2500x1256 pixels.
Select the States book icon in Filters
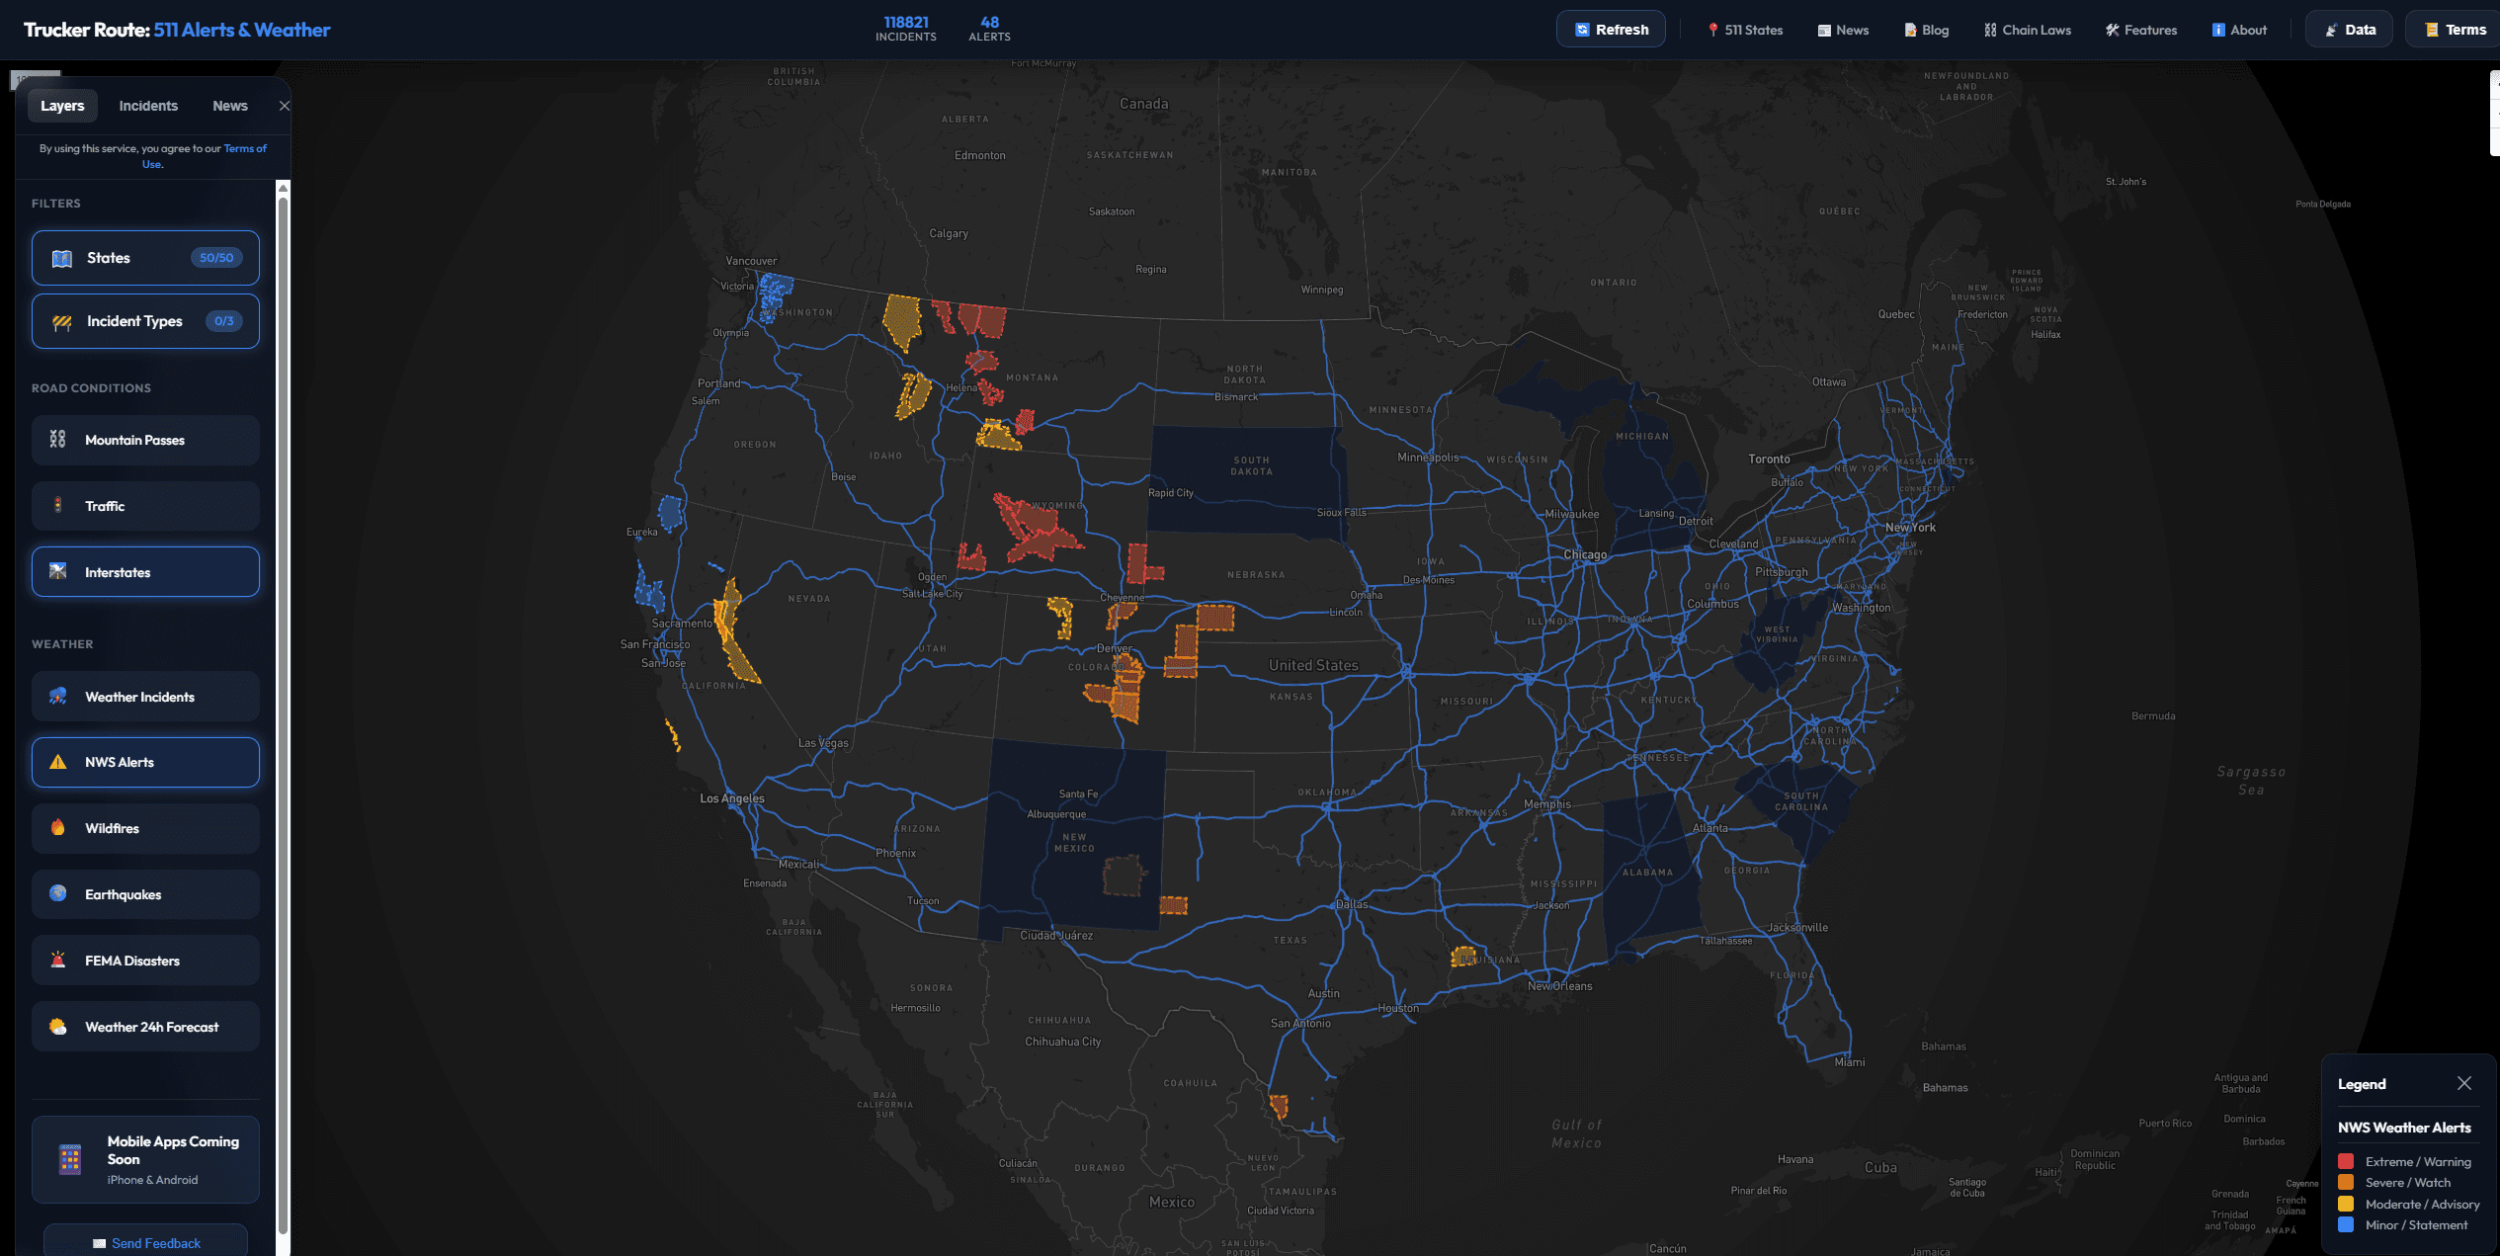point(60,258)
